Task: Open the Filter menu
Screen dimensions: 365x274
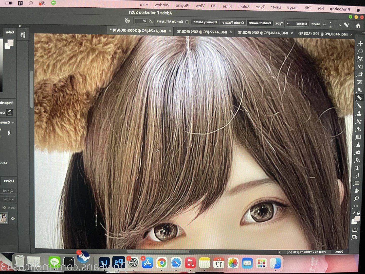Action: pos(227,6)
